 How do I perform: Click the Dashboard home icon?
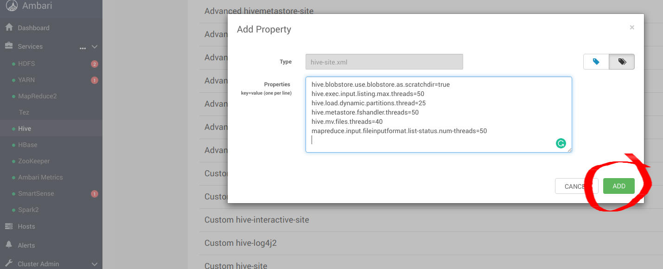point(9,28)
